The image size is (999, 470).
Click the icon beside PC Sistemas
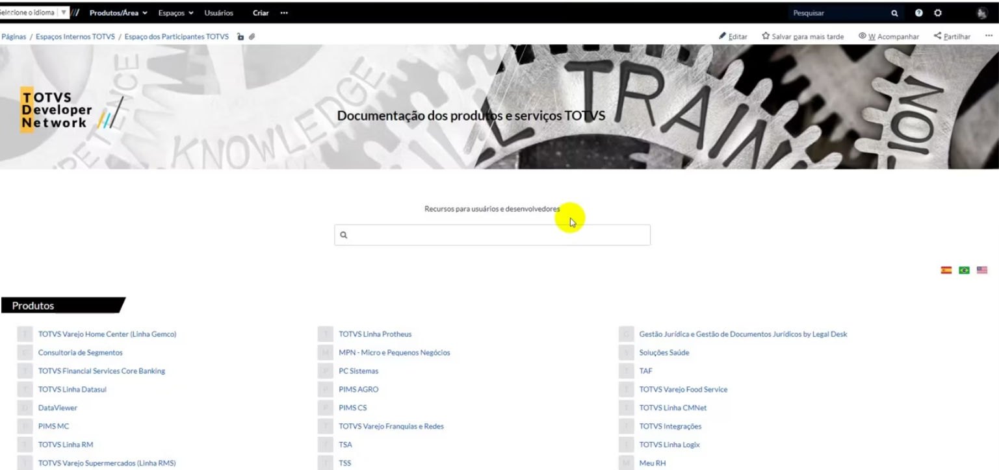[x=325, y=371]
